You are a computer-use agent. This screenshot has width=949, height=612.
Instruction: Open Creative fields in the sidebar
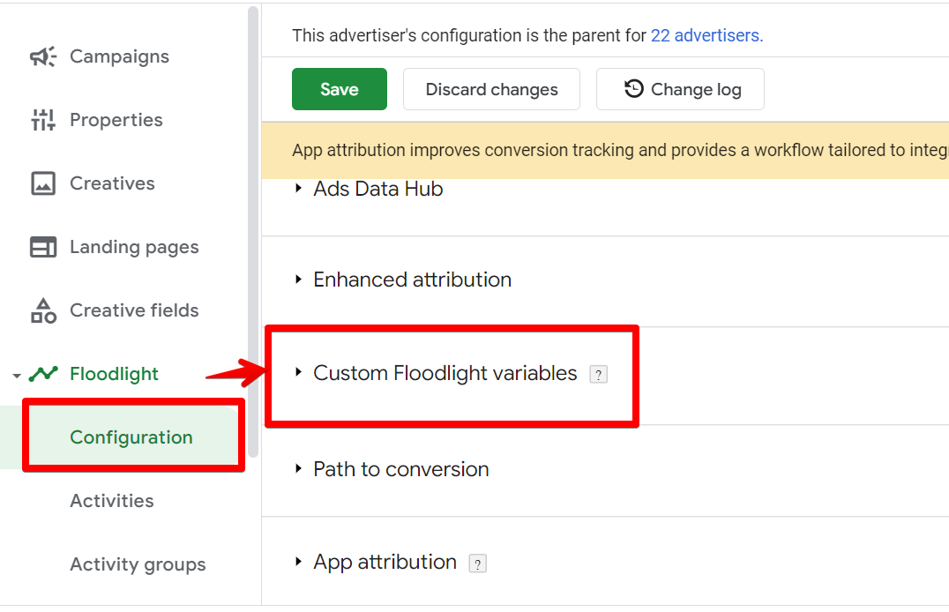134,310
